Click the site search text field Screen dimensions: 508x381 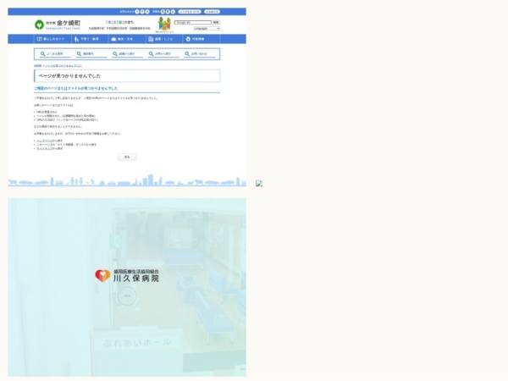click(x=192, y=23)
